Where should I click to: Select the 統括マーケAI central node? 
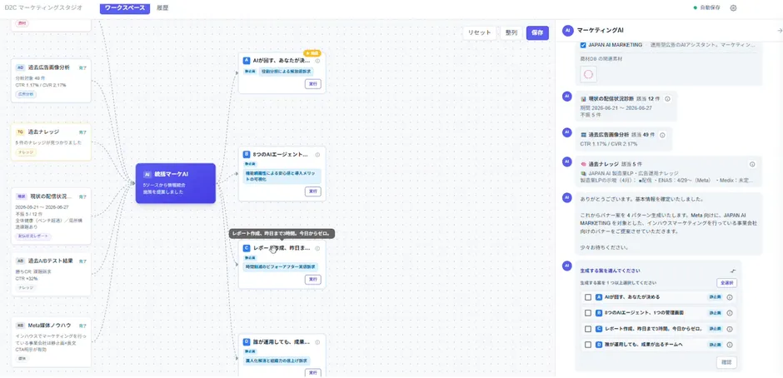[x=176, y=183]
